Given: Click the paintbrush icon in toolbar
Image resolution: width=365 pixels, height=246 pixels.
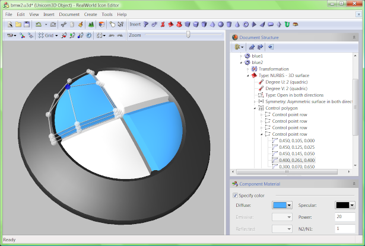Looking at the screenshot, I should click(80, 25).
